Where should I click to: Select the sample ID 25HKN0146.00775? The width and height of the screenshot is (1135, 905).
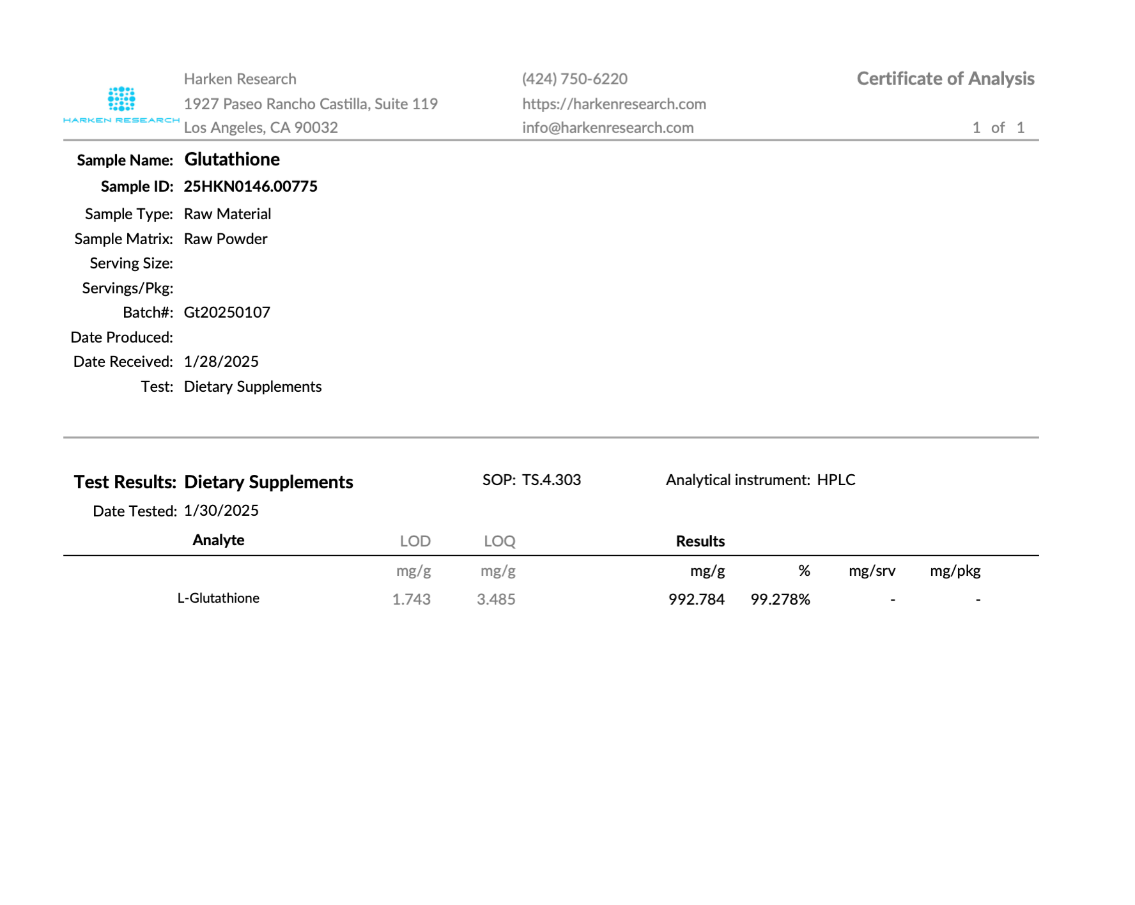coord(251,187)
